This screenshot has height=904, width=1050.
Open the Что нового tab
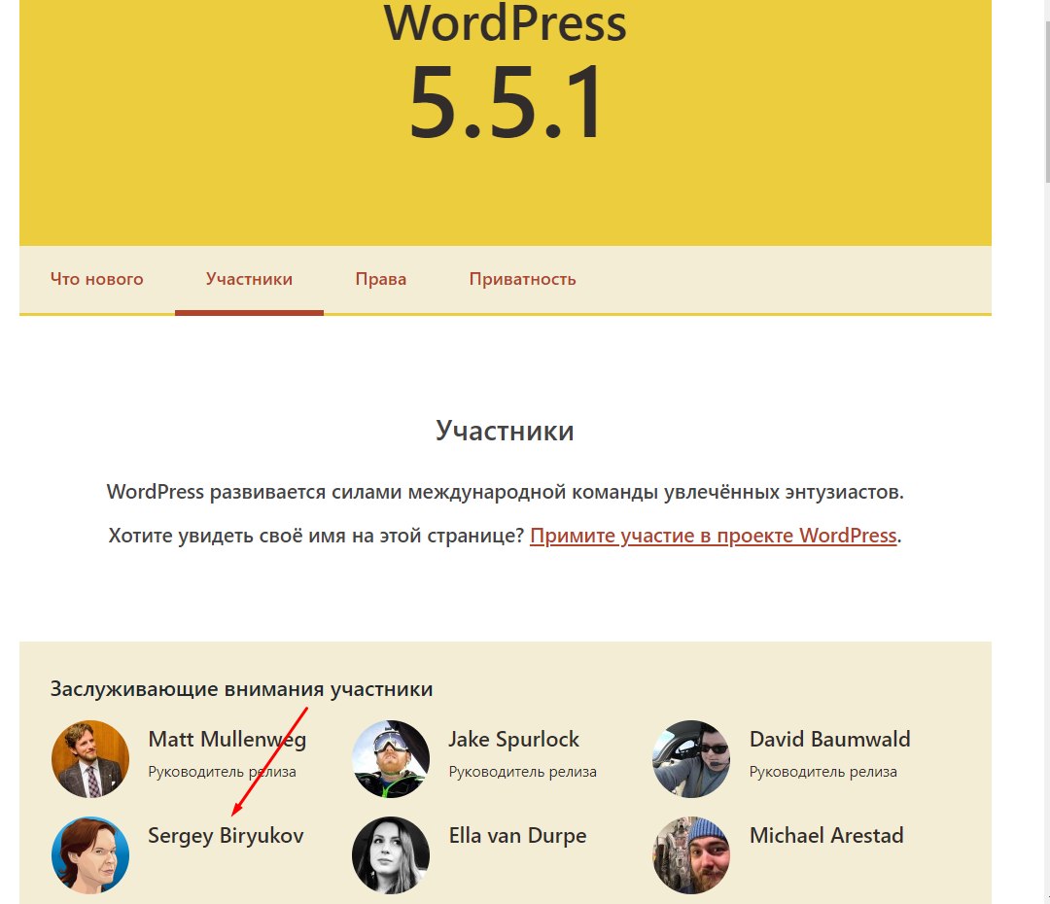coord(97,279)
